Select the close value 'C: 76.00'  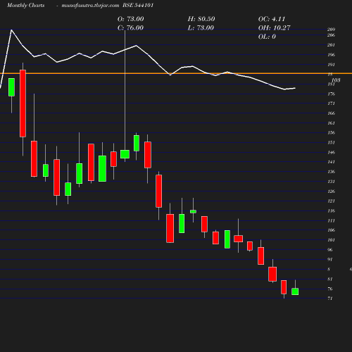pyautogui.click(x=130, y=28)
